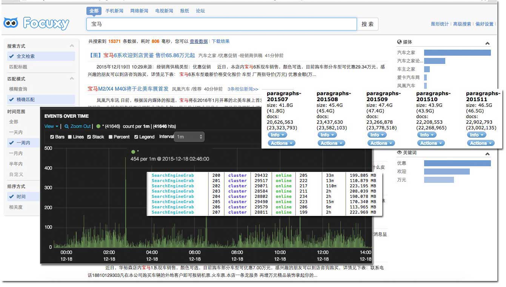Collapse the 关键词 panel chevron
This screenshot has height=287, width=506.
[487, 154]
